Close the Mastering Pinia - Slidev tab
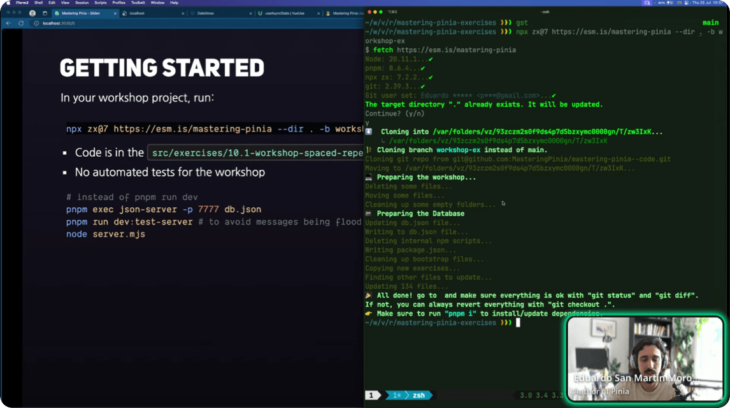Image resolution: width=730 pixels, height=408 pixels. [x=115, y=13]
